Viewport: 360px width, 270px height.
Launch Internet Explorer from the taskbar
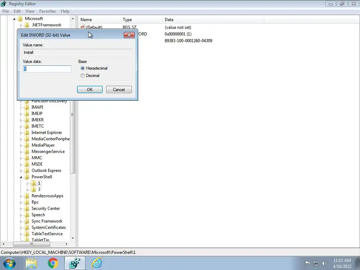click(x=97, y=263)
